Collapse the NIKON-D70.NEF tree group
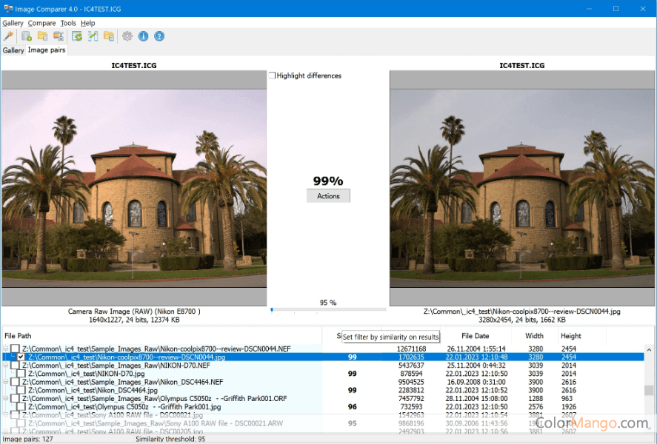 pyautogui.click(x=6, y=366)
